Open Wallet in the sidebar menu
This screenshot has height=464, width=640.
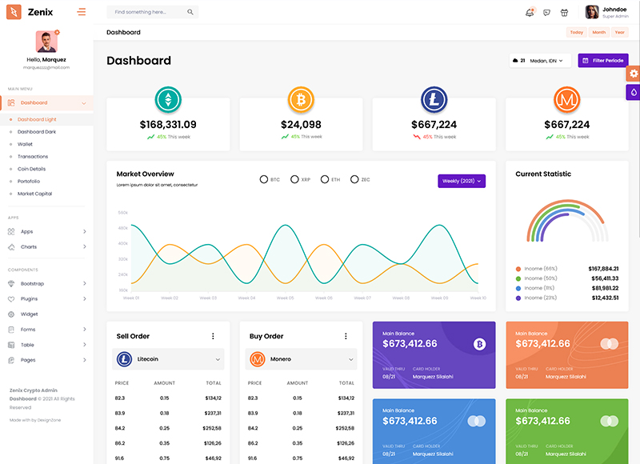coord(26,144)
